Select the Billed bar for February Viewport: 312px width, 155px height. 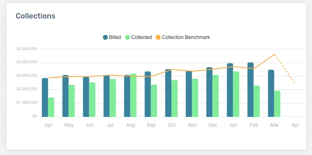(x=251, y=89)
